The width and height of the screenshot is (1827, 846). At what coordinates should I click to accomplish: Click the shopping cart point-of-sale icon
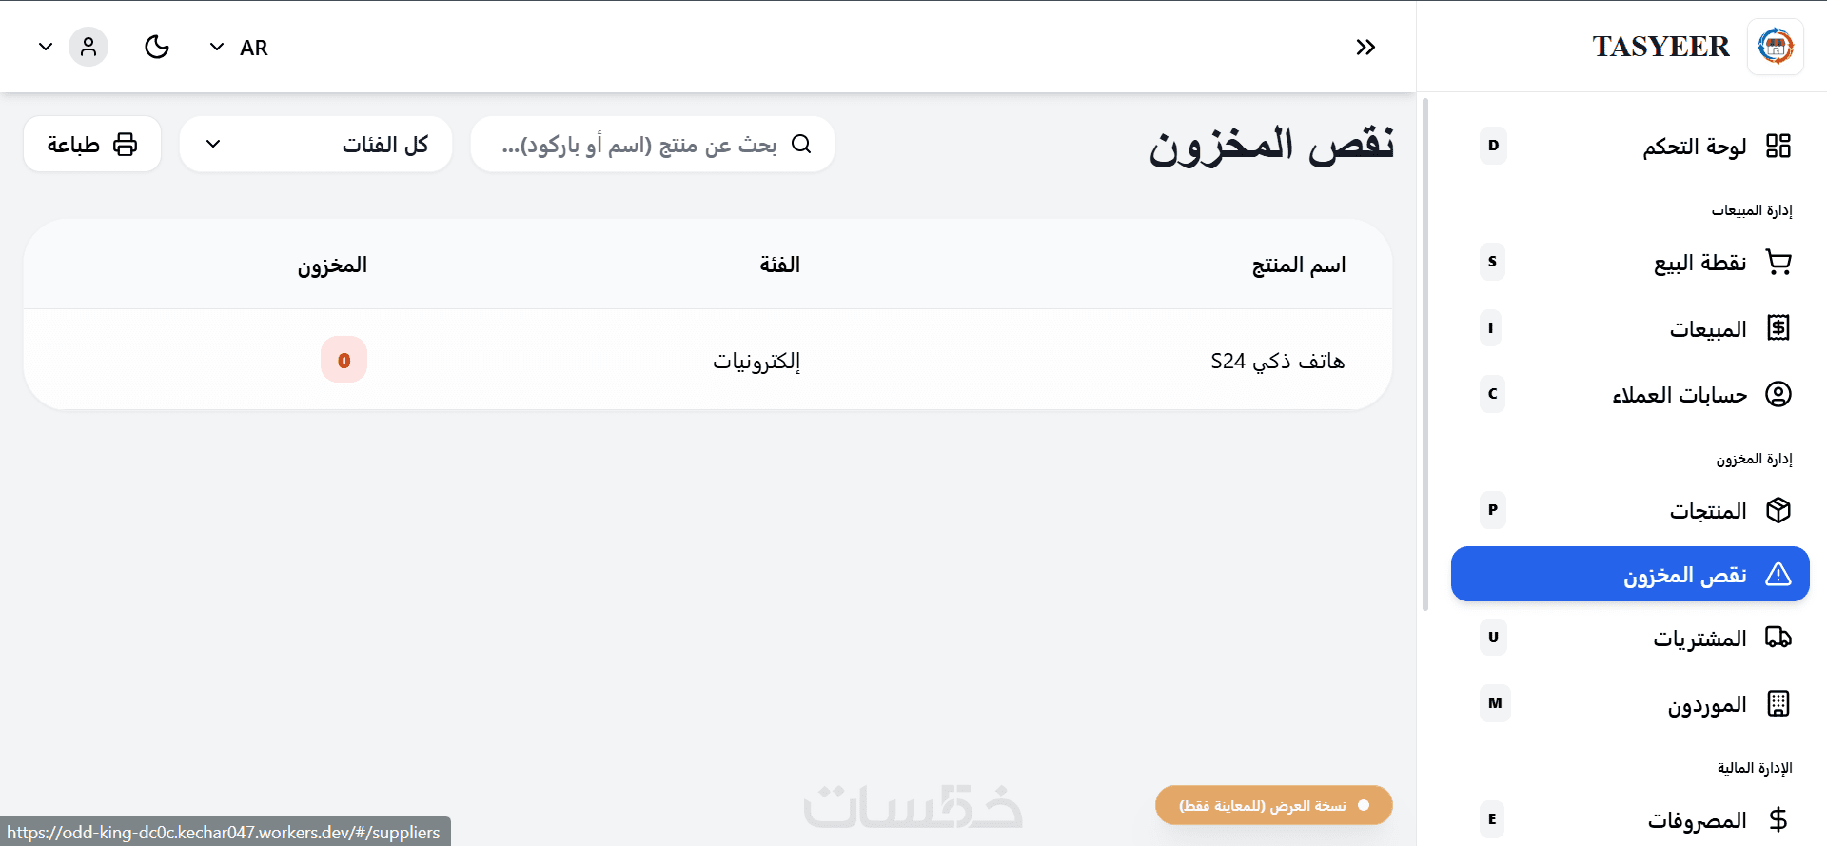pyautogui.click(x=1778, y=262)
